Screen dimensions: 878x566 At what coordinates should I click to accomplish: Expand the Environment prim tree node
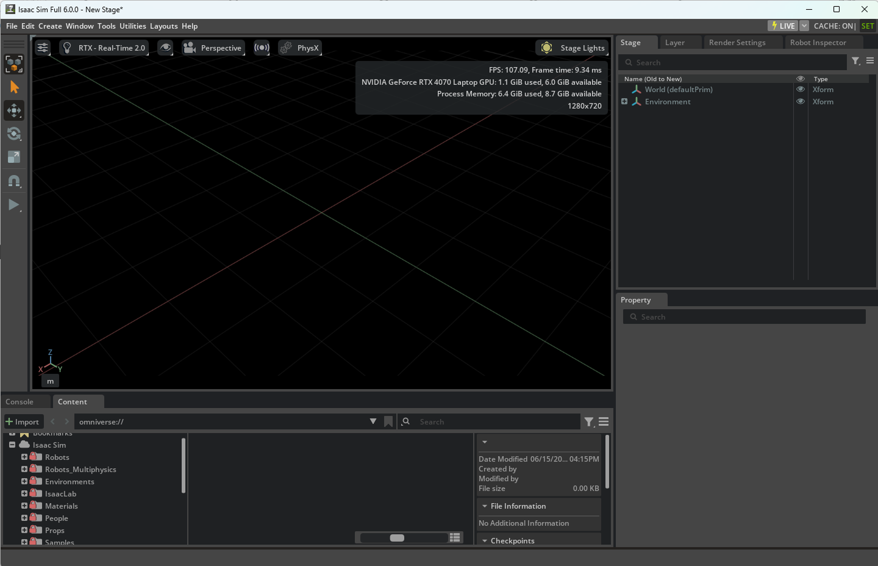coord(624,101)
